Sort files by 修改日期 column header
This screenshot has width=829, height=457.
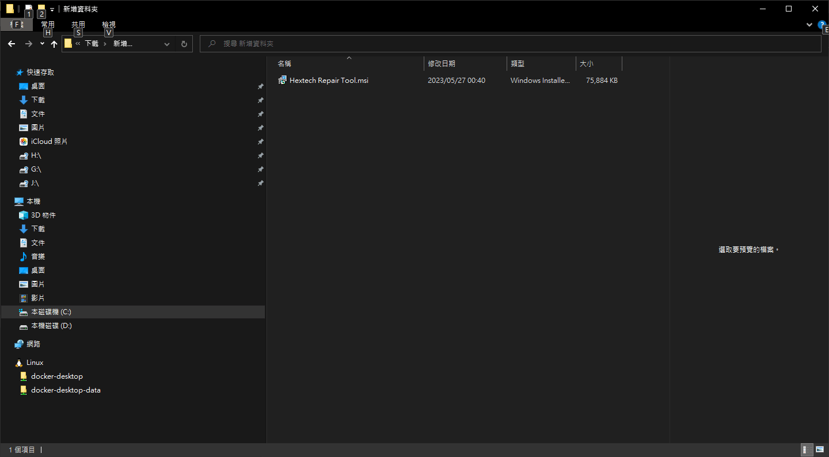pyautogui.click(x=442, y=64)
